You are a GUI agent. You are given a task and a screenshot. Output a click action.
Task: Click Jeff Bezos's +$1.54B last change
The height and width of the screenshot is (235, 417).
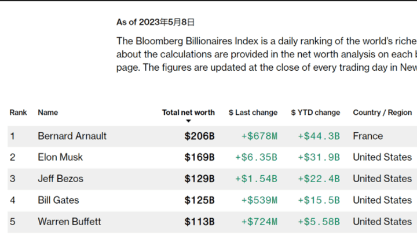tap(256, 179)
